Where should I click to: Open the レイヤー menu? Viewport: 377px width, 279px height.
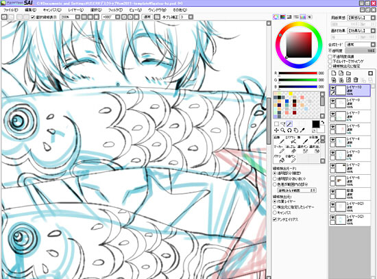[75, 10]
